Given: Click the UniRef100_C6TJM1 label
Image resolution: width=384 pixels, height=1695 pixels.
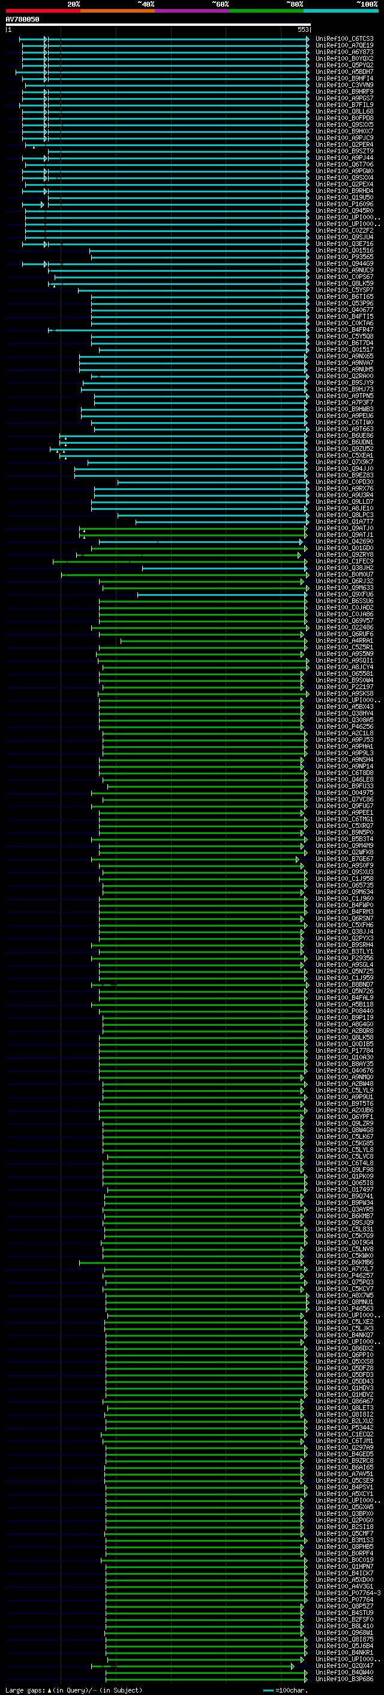Looking at the screenshot, I should click(x=344, y=1440).
